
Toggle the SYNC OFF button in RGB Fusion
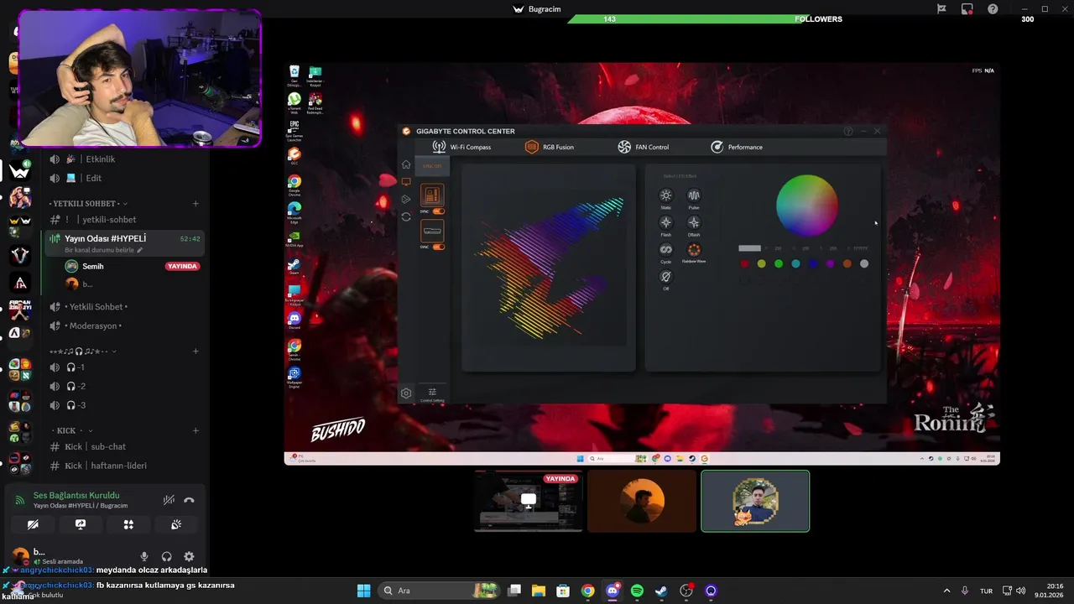coord(432,166)
